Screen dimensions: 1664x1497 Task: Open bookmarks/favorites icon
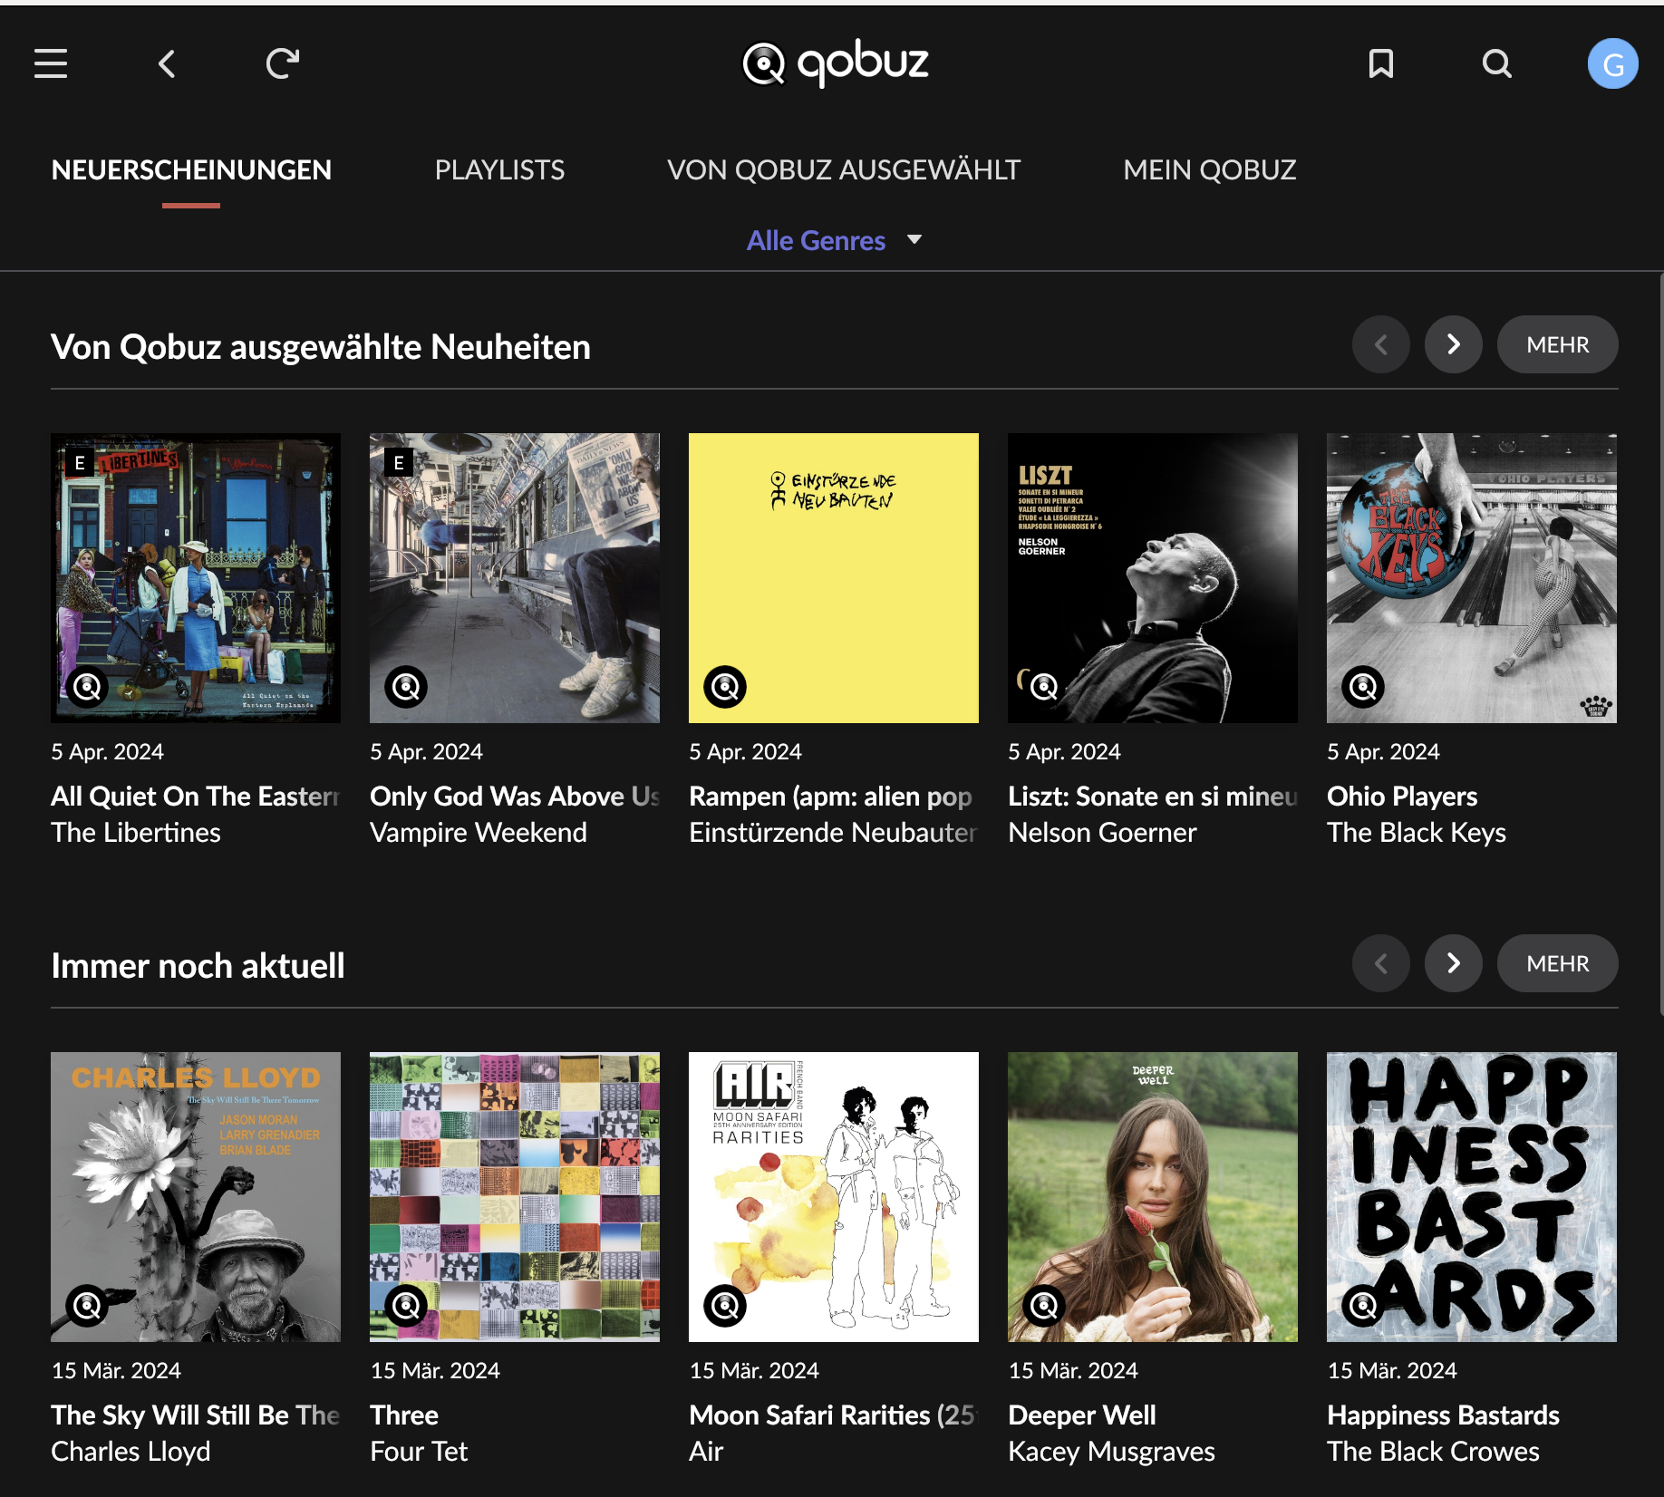[1381, 63]
